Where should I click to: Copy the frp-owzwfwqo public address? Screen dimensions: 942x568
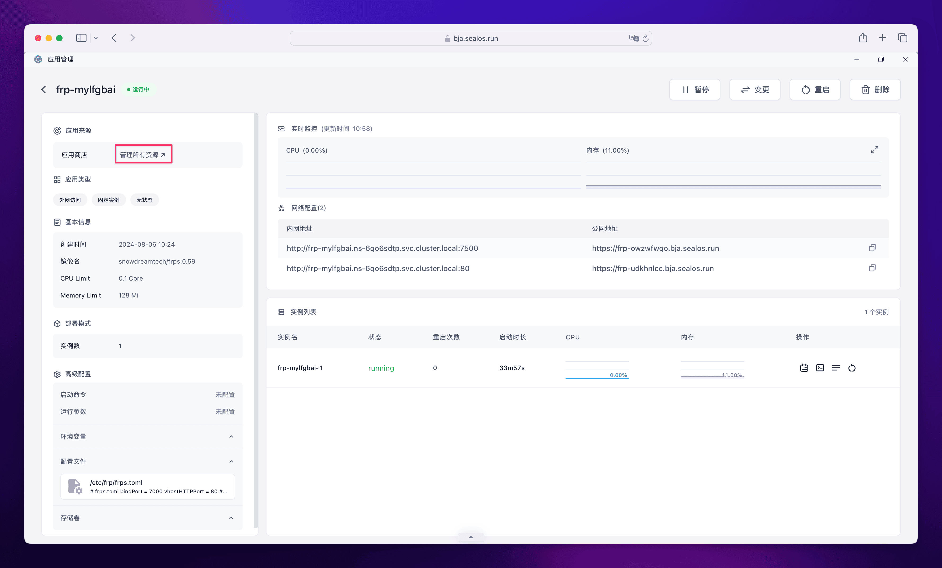click(872, 248)
